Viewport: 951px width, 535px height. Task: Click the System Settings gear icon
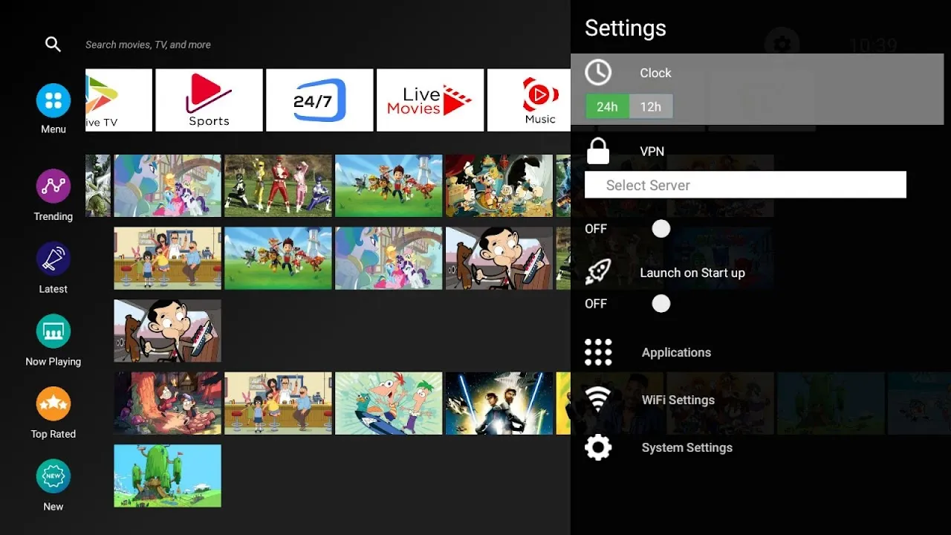[598, 447]
